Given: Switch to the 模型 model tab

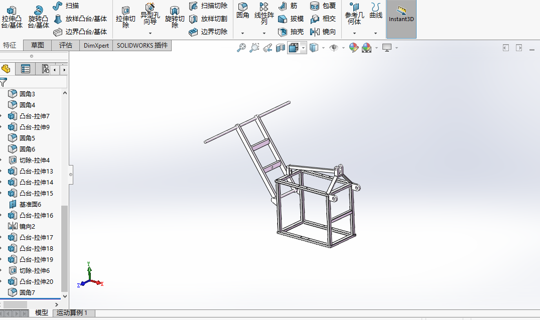Looking at the screenshot, I should coord(42,313).
